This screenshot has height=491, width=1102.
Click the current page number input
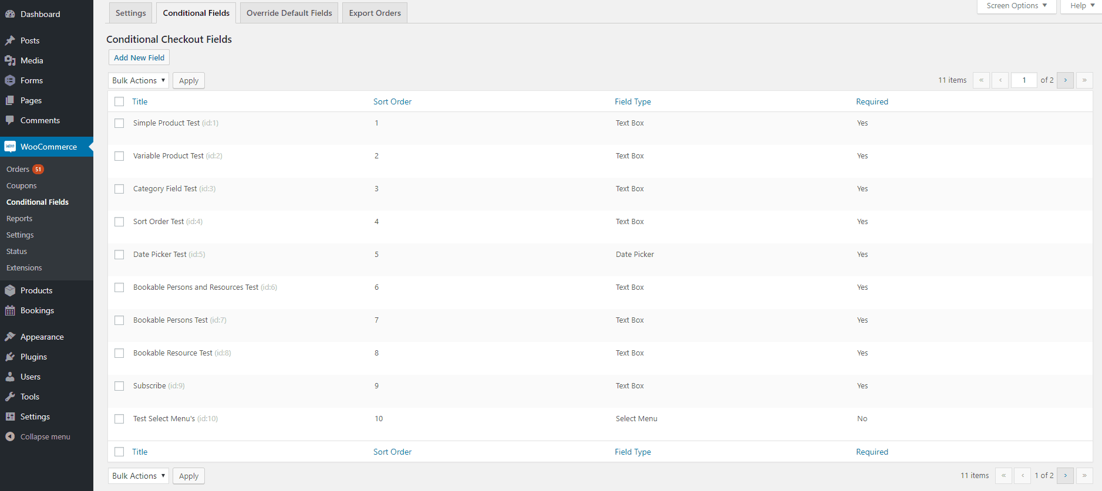tap(1024, 80)
